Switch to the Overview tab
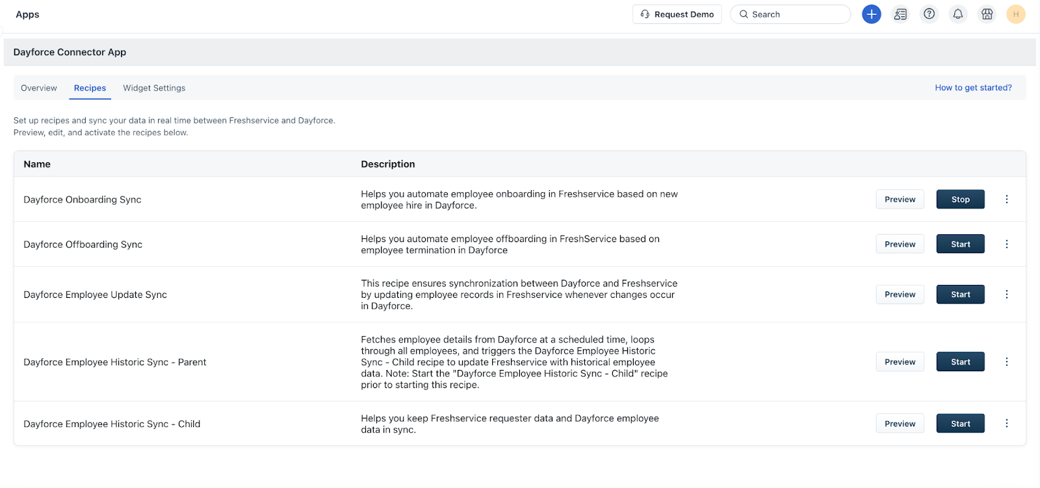This screenshot has height=488, width=1040. coord(39,88)
